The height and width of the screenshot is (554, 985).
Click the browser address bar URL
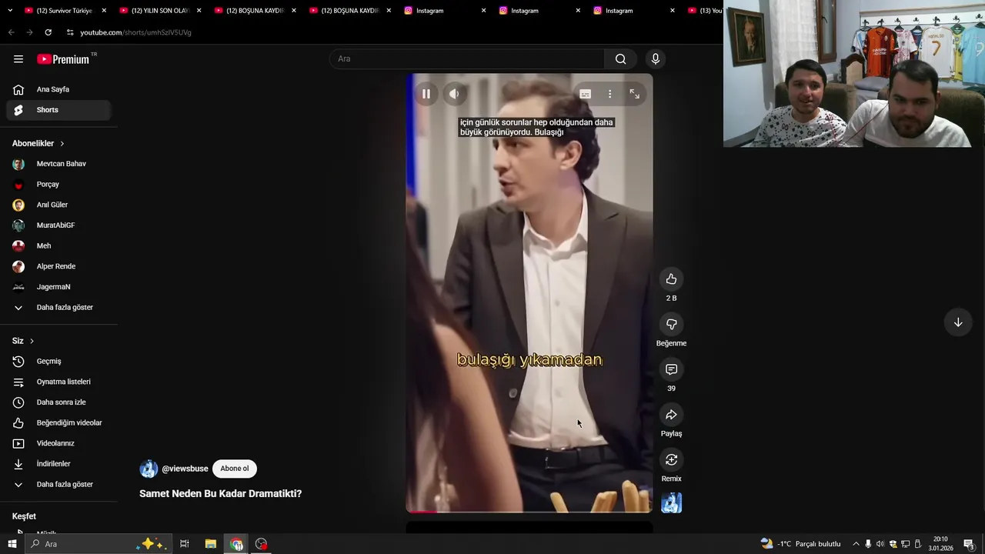pyautogui.click(x=135, y=32)
